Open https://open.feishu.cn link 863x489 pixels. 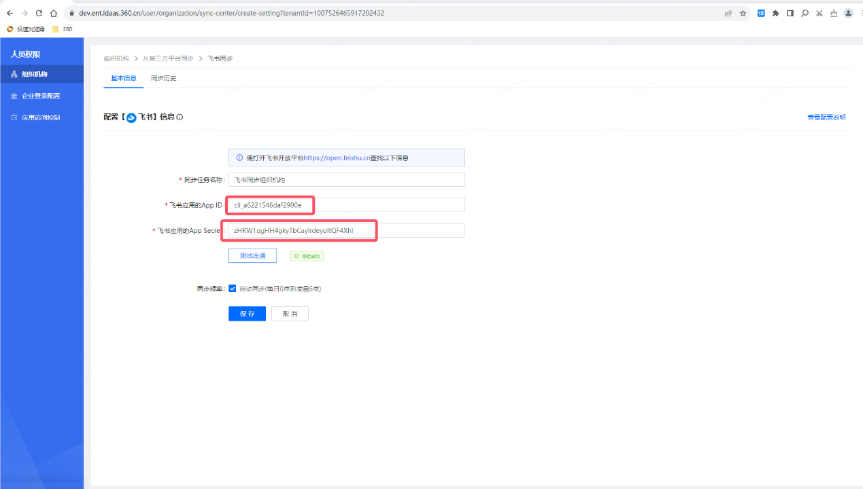pos(337,158)
